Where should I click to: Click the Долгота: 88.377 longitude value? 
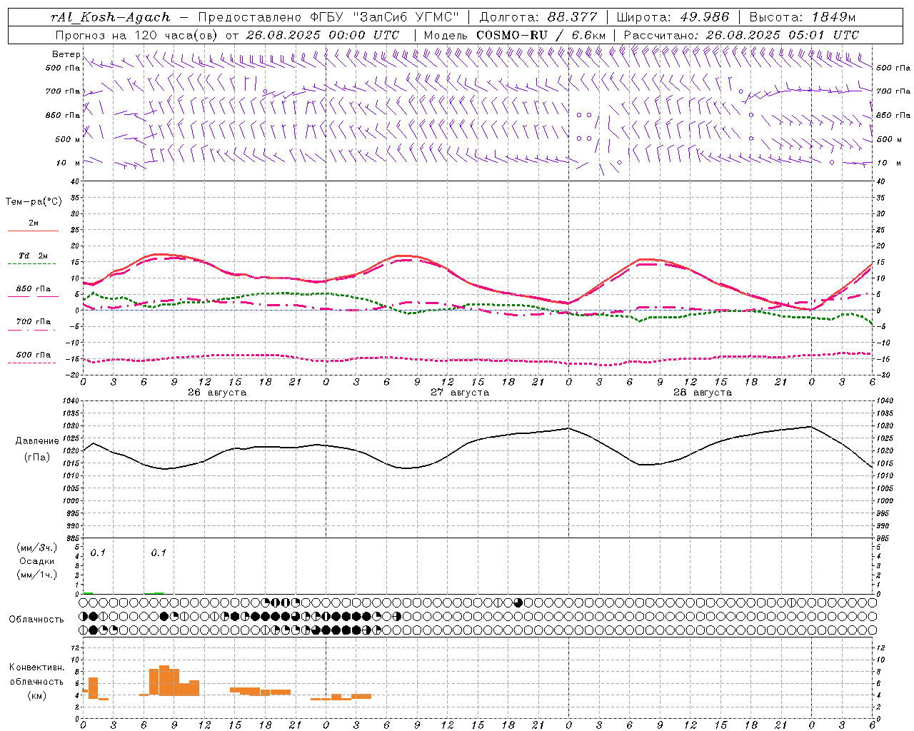coord(539,17)
